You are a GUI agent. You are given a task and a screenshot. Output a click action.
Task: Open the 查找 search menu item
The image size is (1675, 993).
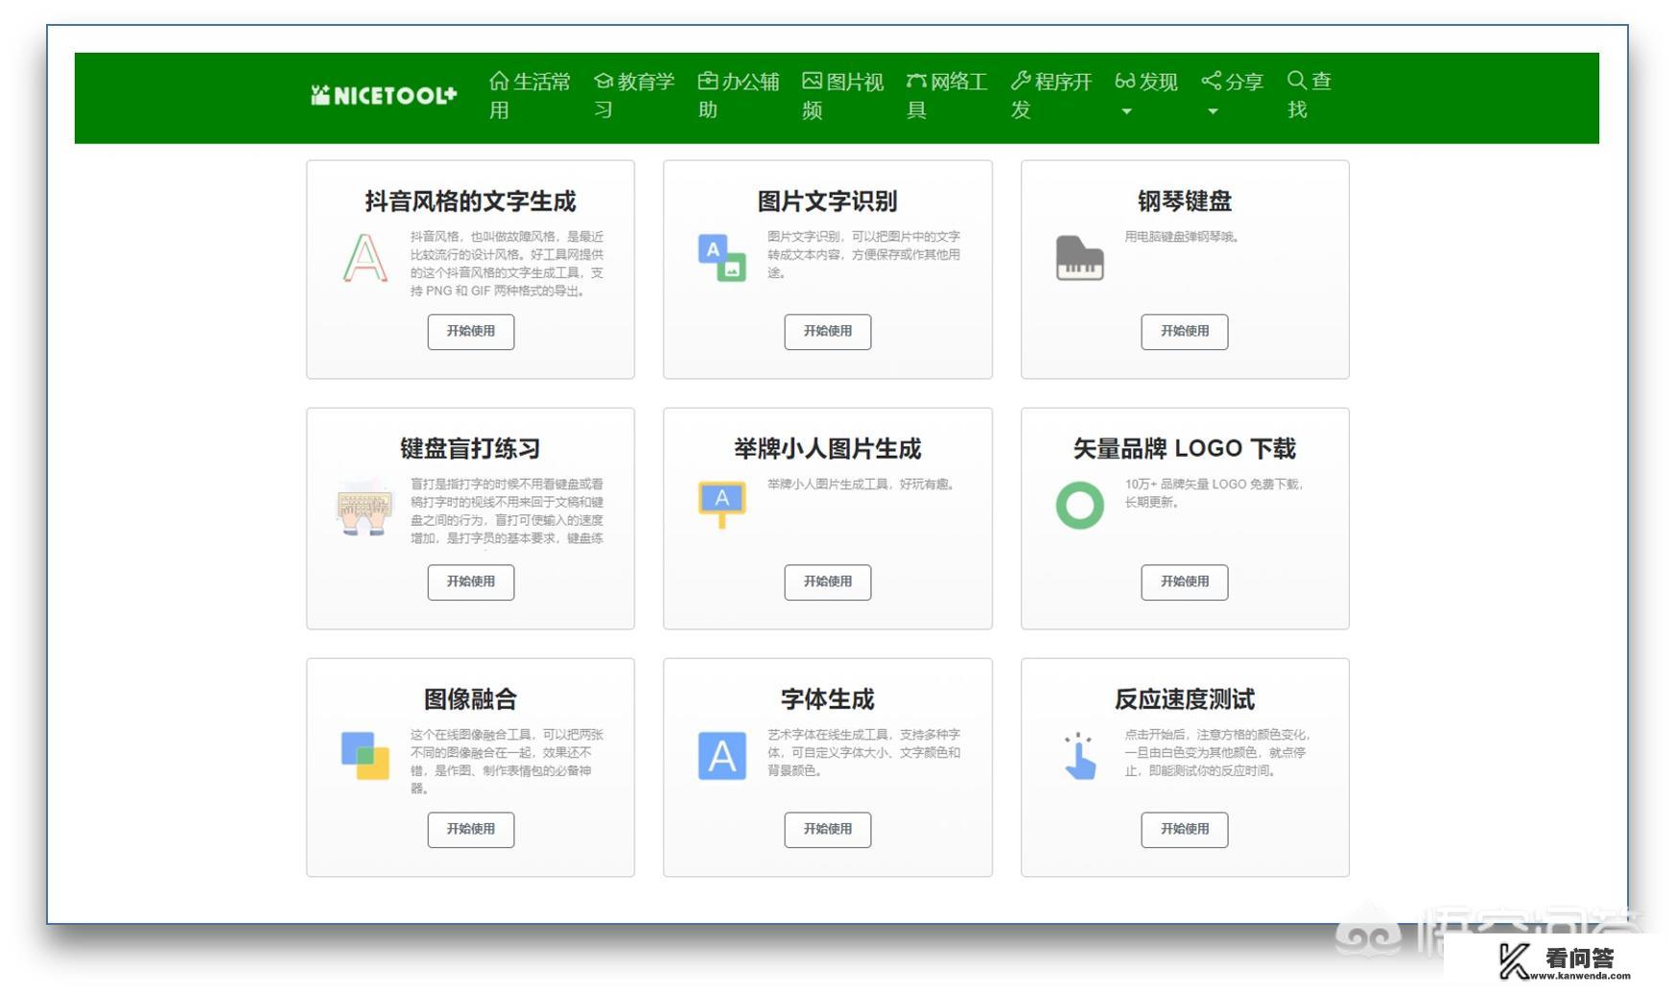[x=1309, y=95]
